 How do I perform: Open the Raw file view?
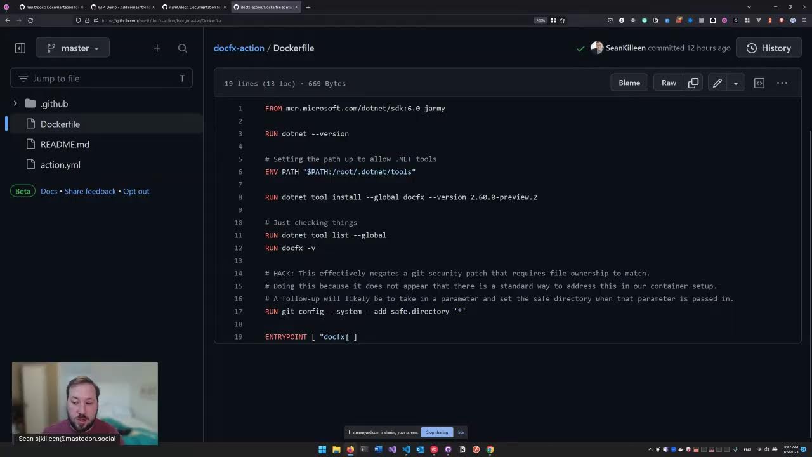tap(669, 83)
